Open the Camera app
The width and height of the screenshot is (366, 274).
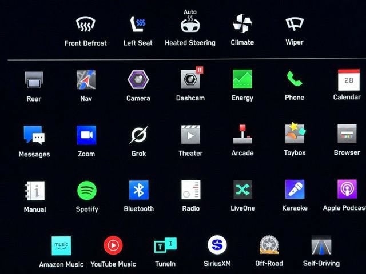coord(138,79)
